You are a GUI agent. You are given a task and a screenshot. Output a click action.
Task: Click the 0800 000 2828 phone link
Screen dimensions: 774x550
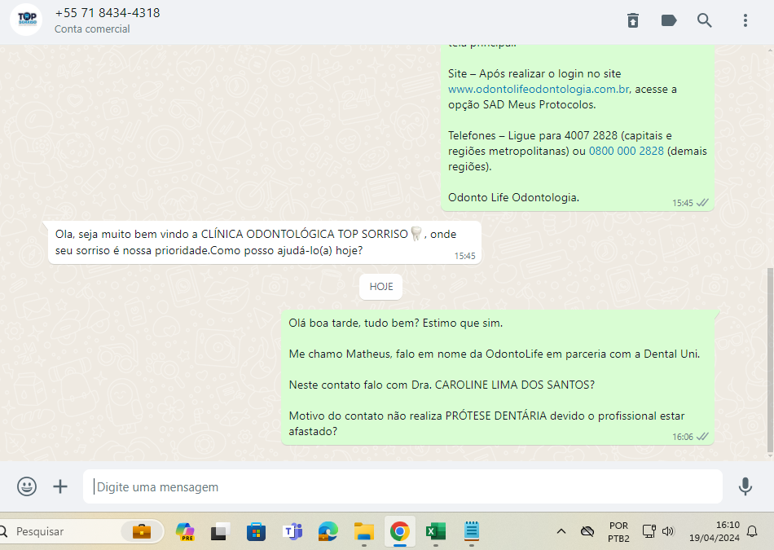(627, 151)
